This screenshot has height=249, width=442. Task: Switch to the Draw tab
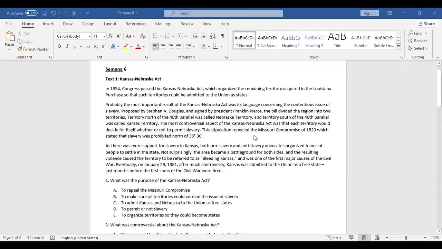click(x=68, y=24)
